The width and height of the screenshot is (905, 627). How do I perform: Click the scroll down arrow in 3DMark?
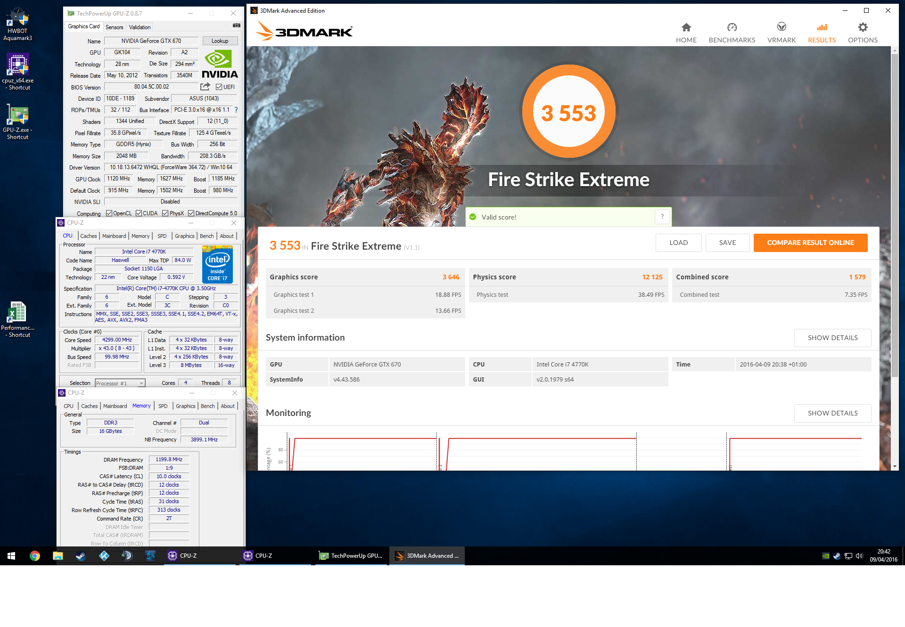[894, 466]
